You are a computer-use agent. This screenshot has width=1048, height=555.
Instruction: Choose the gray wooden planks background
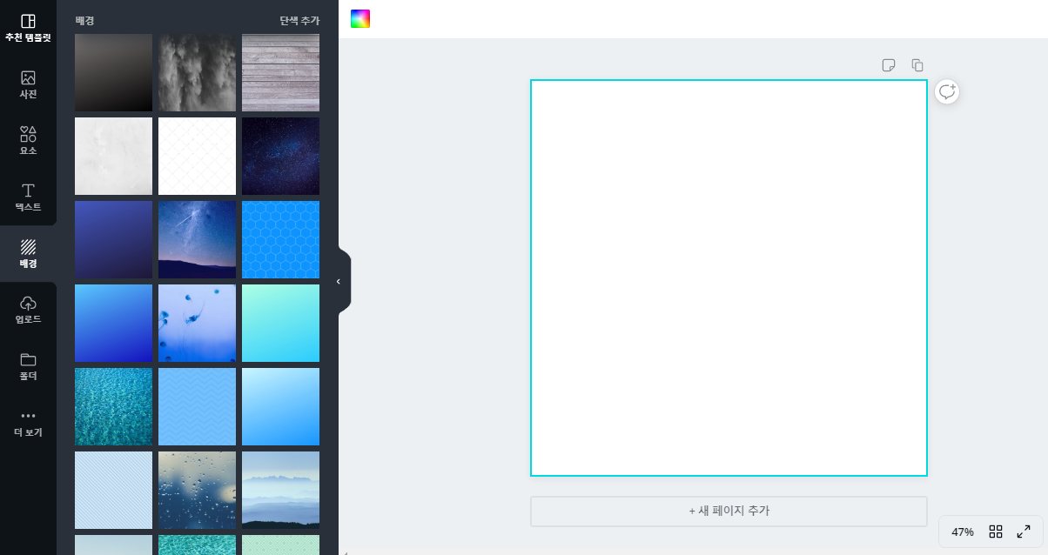coord(280,72)
